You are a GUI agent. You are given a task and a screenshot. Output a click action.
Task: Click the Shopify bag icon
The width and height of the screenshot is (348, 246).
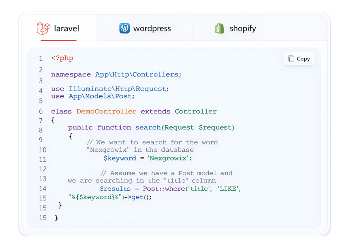219,29
